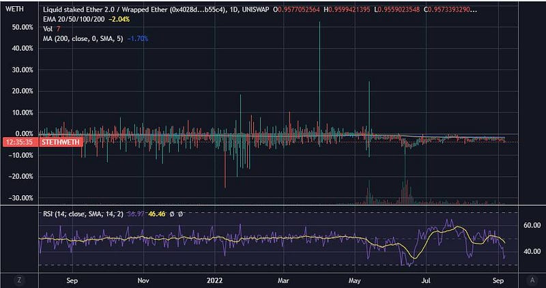
Task: Click the Mar time axis label
Action: (x=283, y=280)
